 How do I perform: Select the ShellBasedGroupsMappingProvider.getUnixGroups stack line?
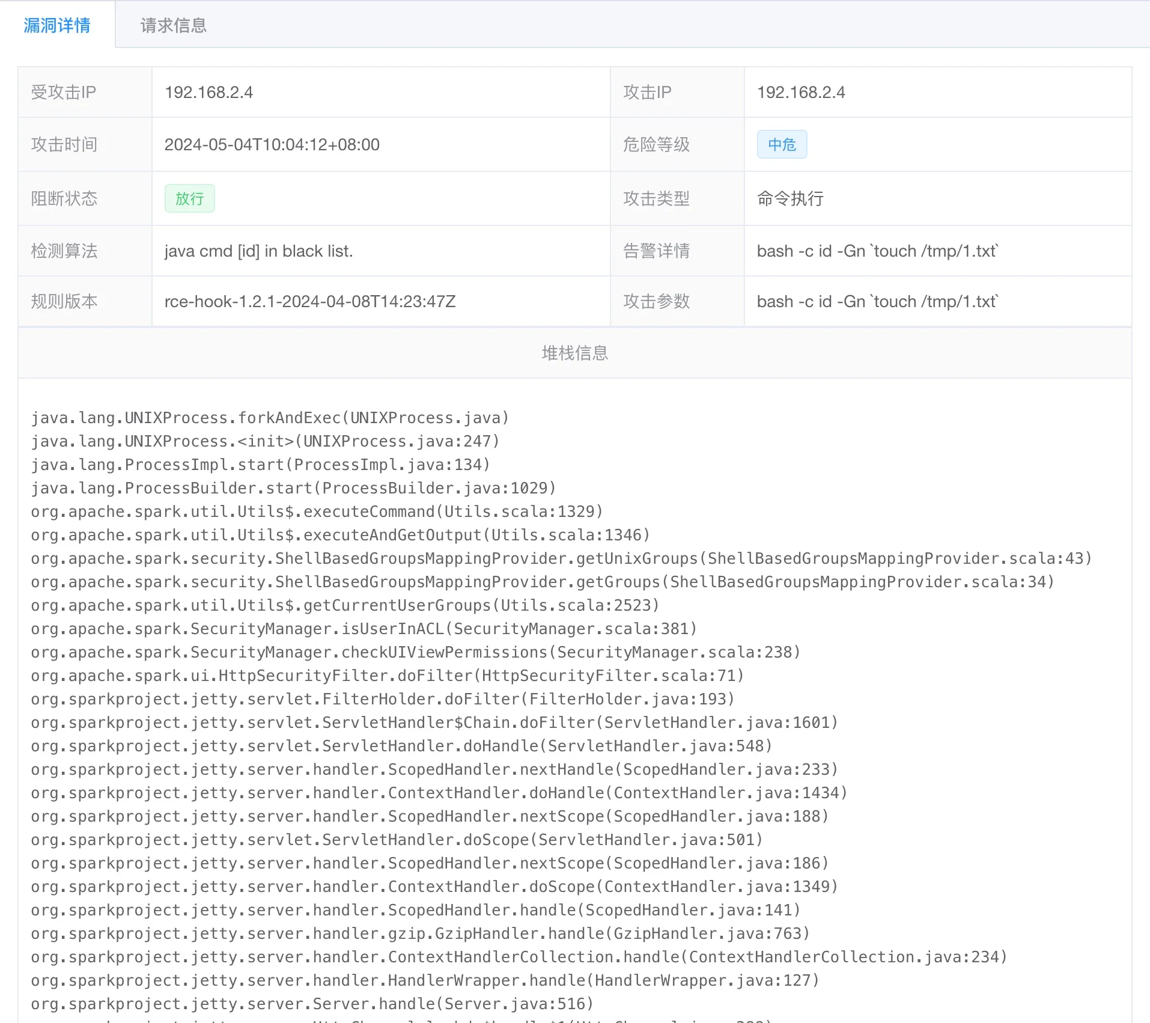561,559
